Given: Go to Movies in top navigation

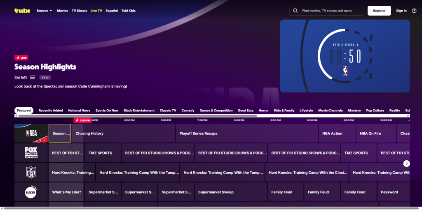Looking at the screenshot, I should pyautogui.click(x=63, y=11).
